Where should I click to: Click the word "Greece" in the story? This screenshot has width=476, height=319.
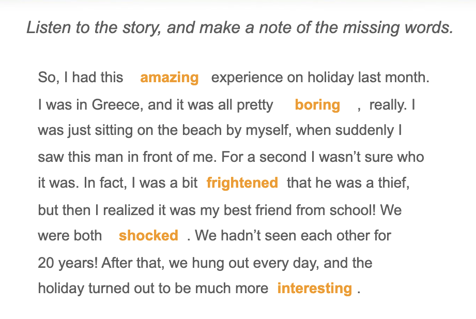point(116,105)
